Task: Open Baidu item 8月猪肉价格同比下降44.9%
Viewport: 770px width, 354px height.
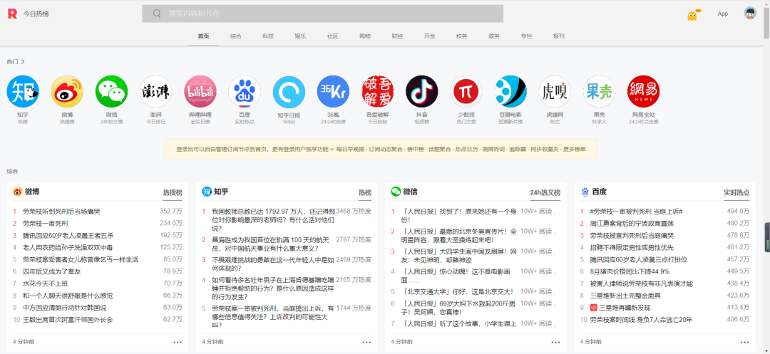Action: pos(630,271)
